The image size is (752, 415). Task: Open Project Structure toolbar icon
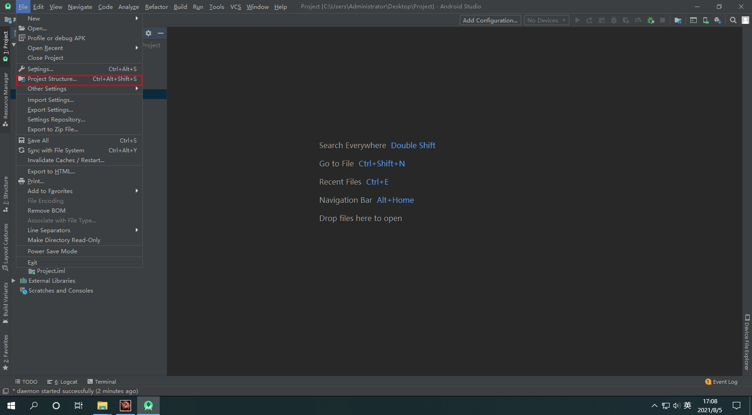(678, 20)
